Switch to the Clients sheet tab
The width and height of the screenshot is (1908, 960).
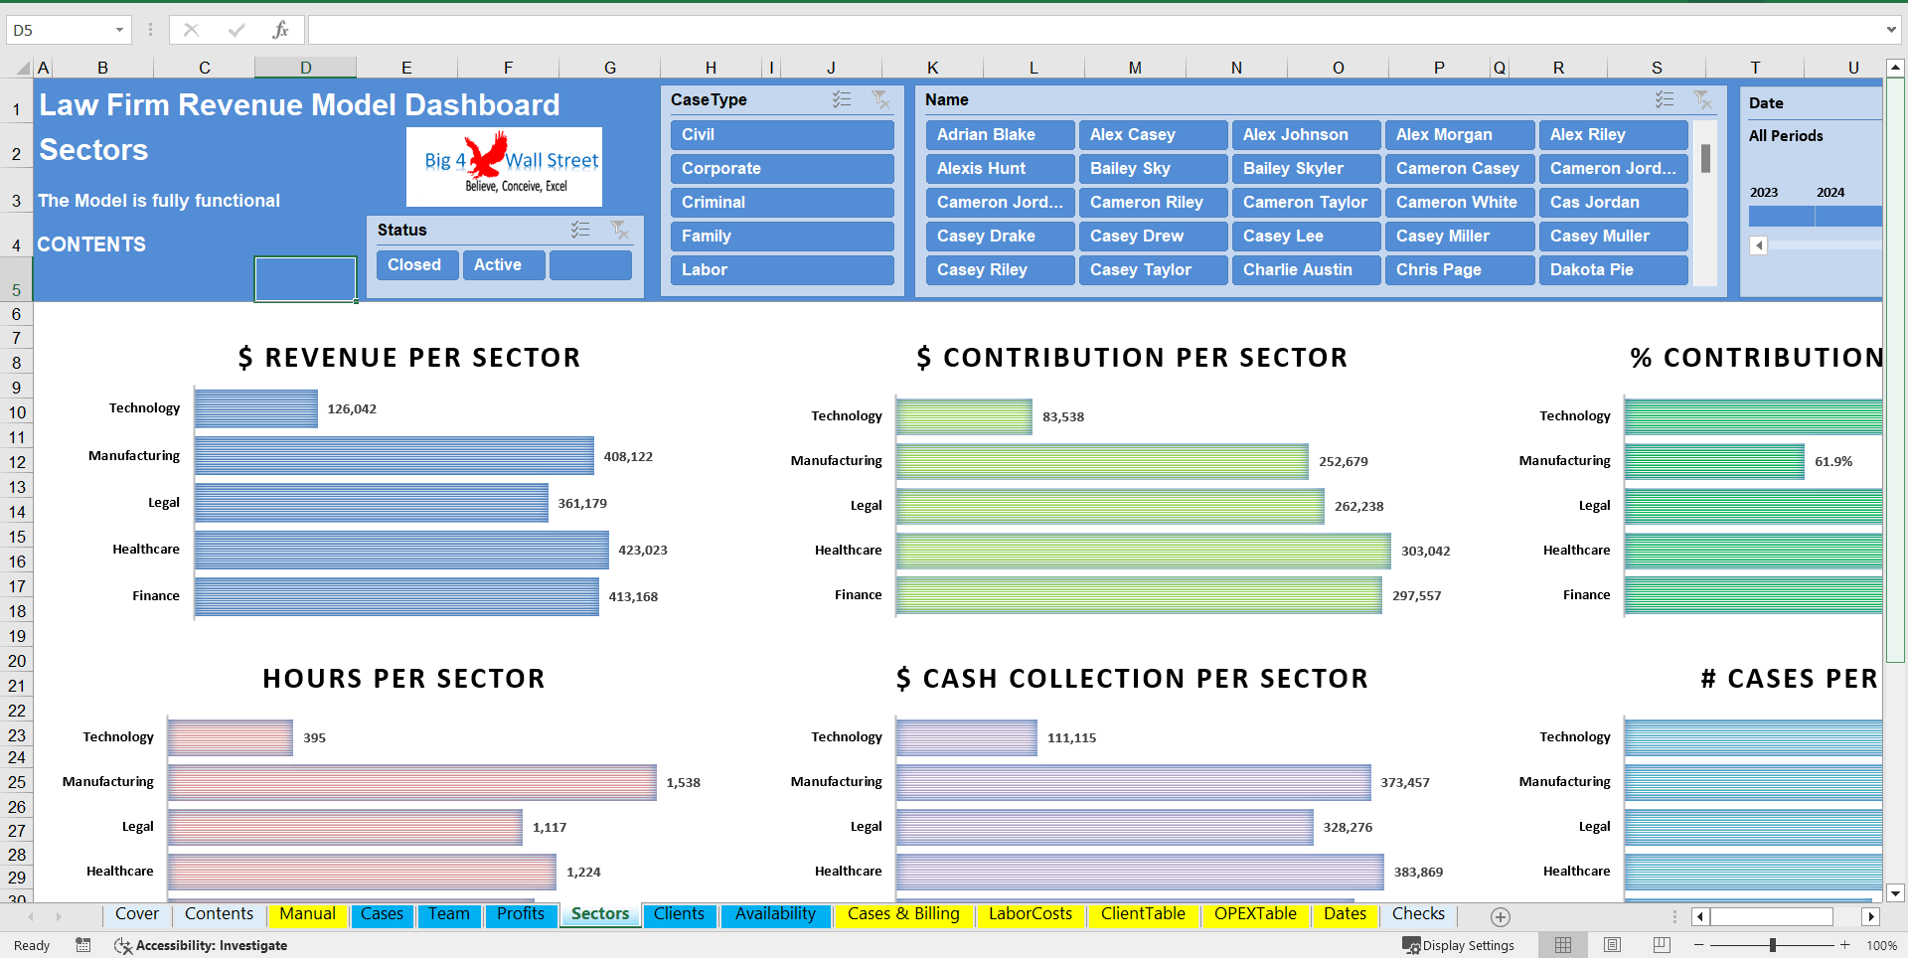click(x=680, y=914)
